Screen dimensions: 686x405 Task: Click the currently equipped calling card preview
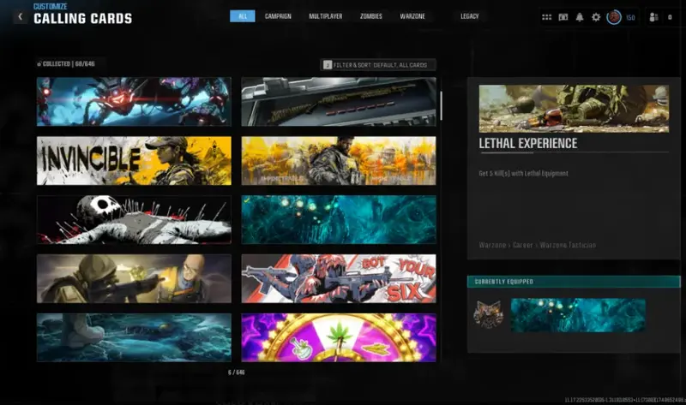(x=566, y=315)
